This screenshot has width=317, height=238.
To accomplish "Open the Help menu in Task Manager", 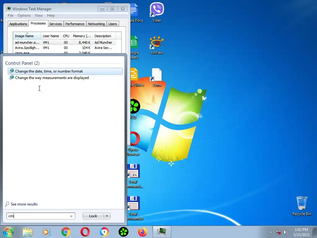I will [51, 15].
